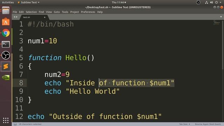The image size is (224, 126).
Task: Go to previous tab with left arrow
Action: 14,17
